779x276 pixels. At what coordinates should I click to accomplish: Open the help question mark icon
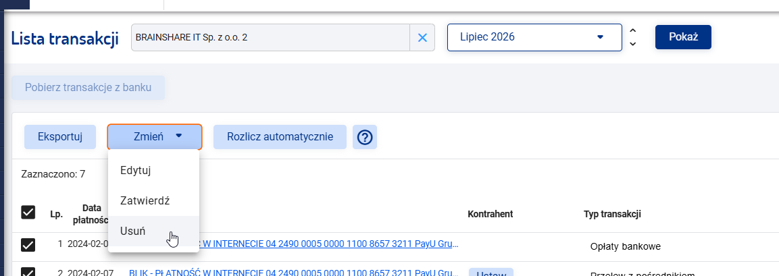[365, 137]
